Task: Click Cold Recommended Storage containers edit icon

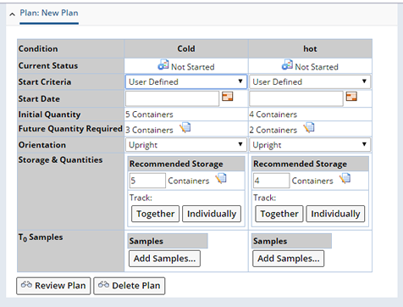Action: pyautogui.click(x=221, y=179)
